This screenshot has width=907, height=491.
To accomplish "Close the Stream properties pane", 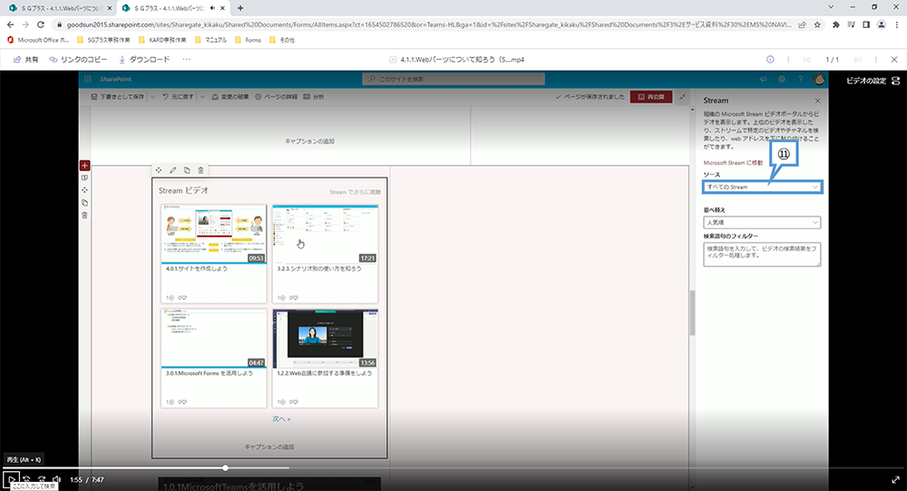I will point(817,101).
